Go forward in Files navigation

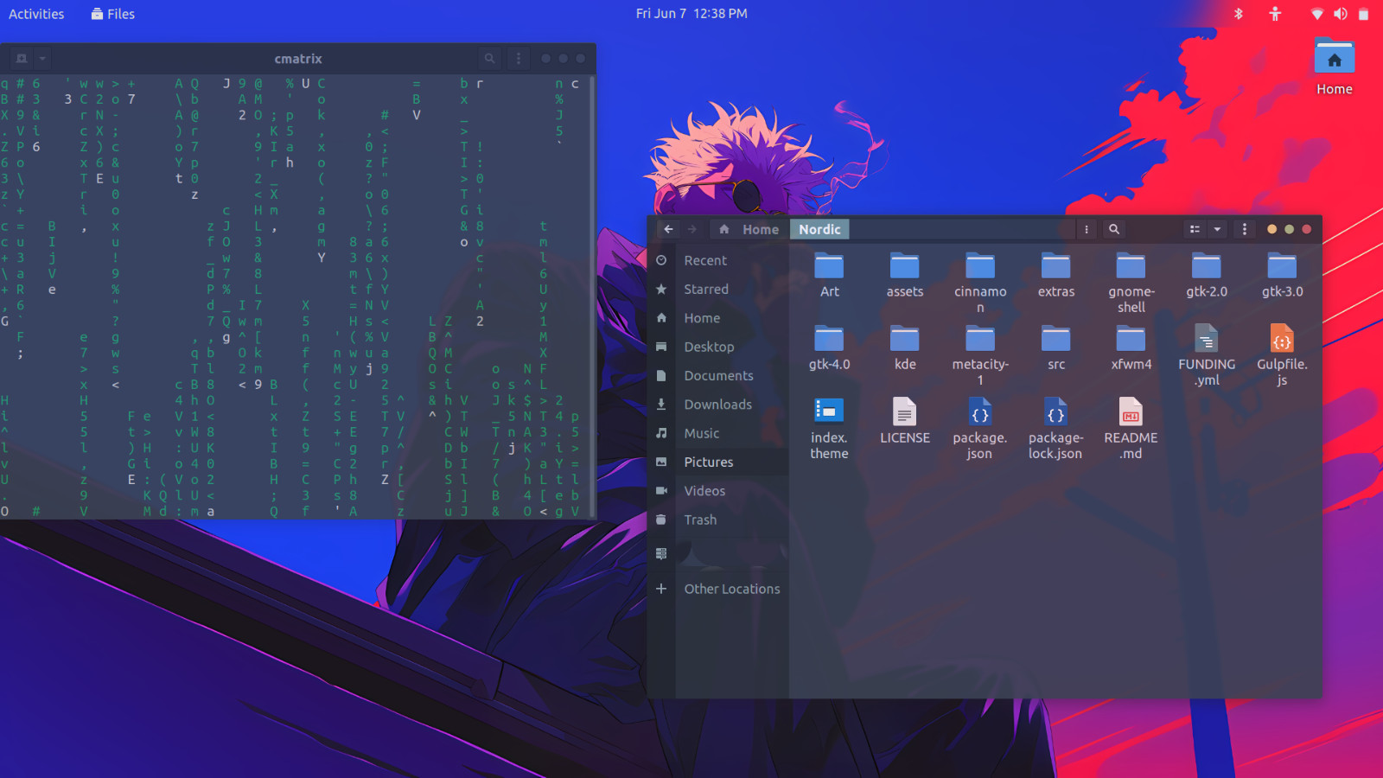point(691,229)
